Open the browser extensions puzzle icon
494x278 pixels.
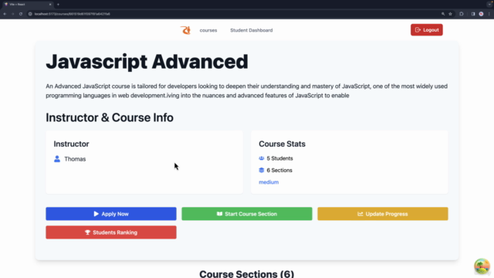(x=462, y=14)
